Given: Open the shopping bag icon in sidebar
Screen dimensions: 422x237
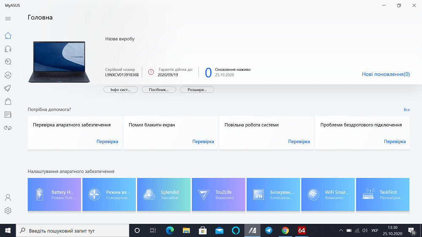Looking at the screenshot, I should click(x=8, y=101).
